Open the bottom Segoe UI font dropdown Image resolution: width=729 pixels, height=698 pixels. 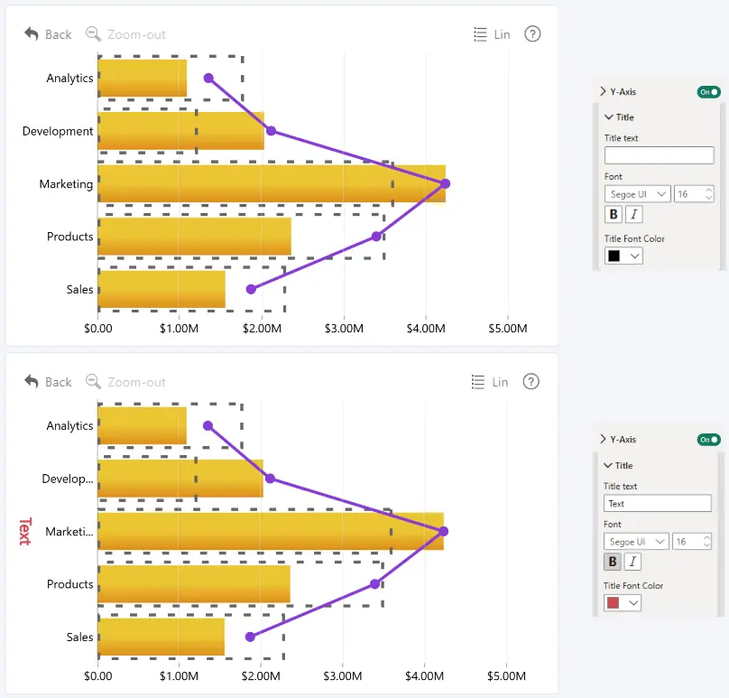(636, 542)
